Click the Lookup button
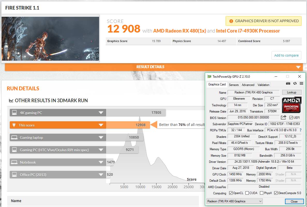The image size is (307, 207). (x=291, y=92)
